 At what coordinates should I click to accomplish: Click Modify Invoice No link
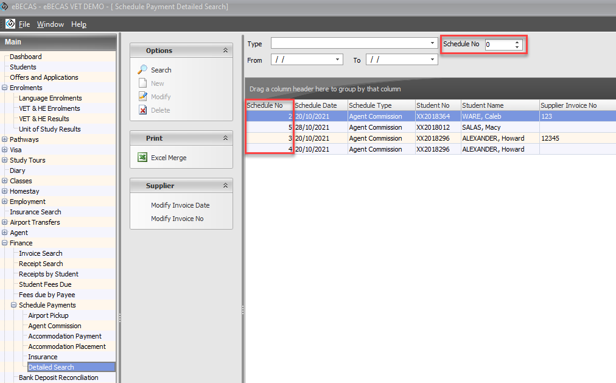[x=177, y=219]
